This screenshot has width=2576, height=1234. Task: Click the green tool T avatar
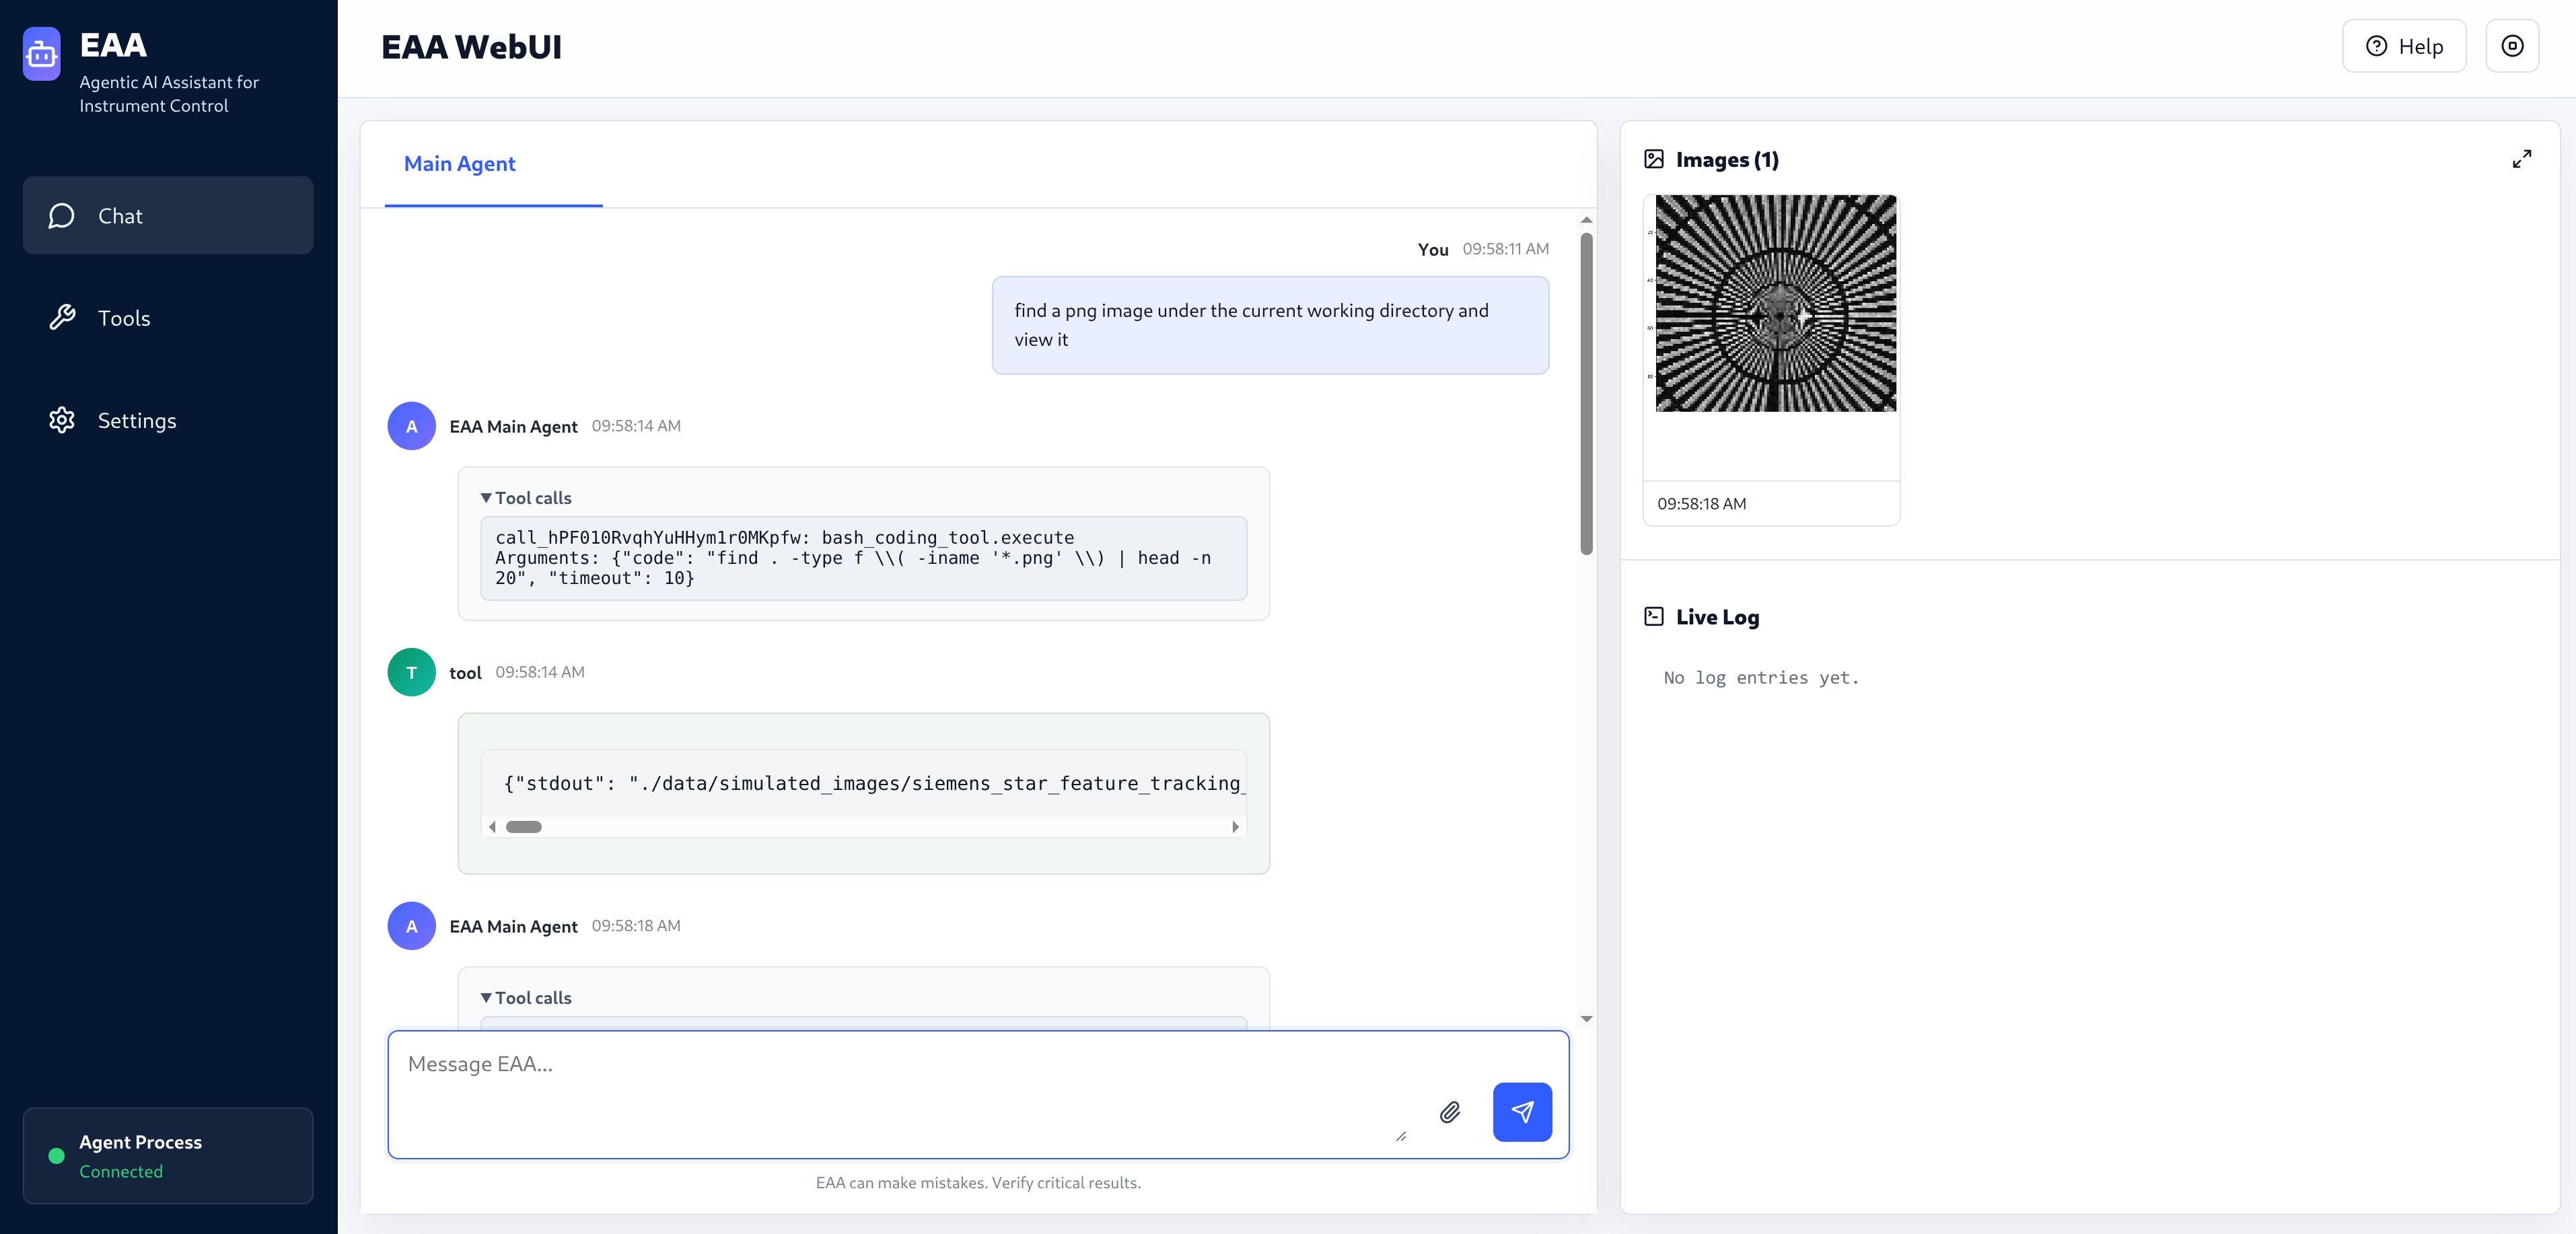click(x=411, y=672)
